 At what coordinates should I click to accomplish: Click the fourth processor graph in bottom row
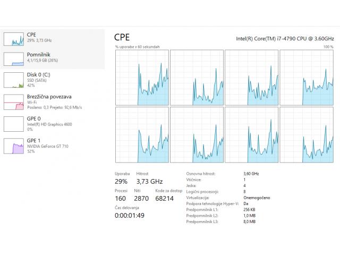(307, 135)
